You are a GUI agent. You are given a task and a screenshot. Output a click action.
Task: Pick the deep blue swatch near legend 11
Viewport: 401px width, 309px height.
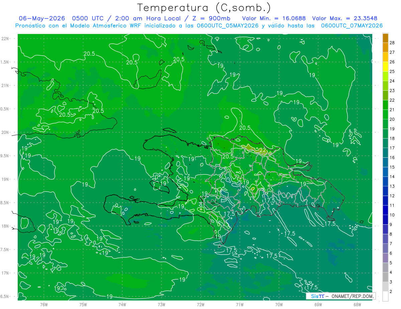tap(385, 210)
